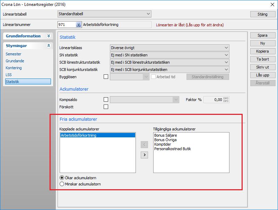Select Komptider in available accumulators
278x210 pixels.
(163, 144)
